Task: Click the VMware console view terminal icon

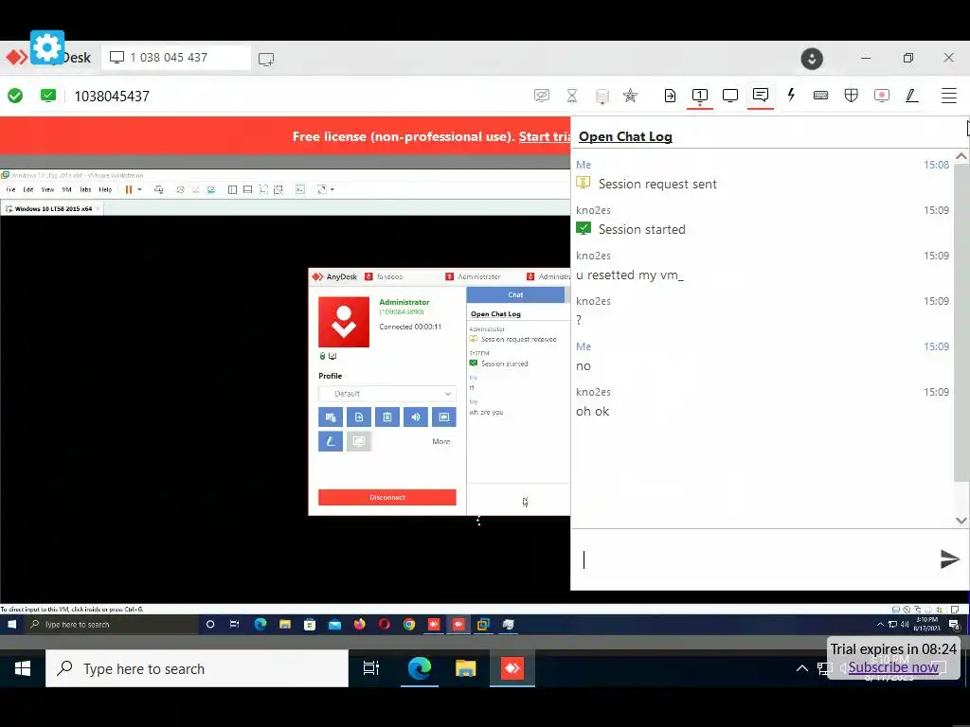Action: tap(300, 189)
